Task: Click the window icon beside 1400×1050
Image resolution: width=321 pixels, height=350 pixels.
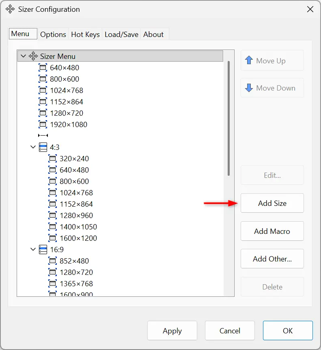Action: tap(52, 227)
